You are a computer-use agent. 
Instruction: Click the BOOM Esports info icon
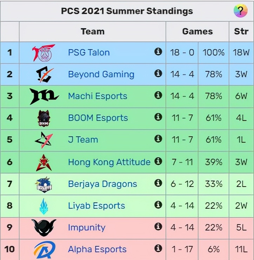(x=158, y=117)
